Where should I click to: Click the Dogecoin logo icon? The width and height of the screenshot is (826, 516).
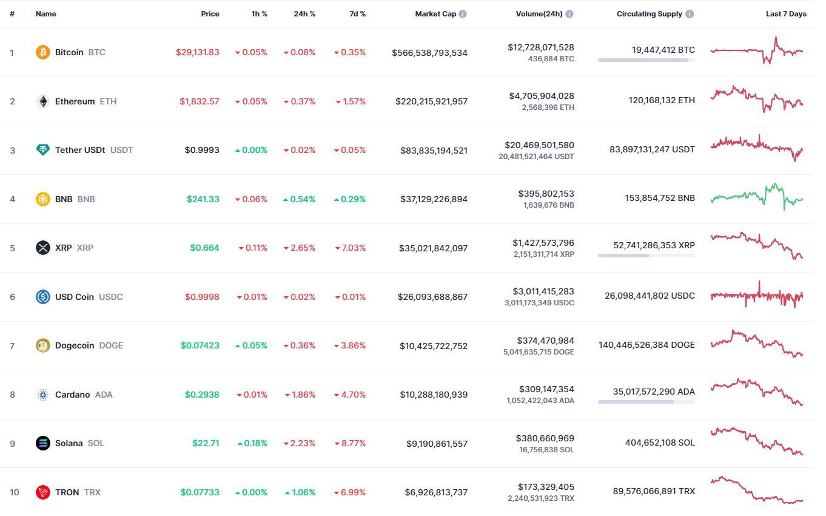(42, 345)
